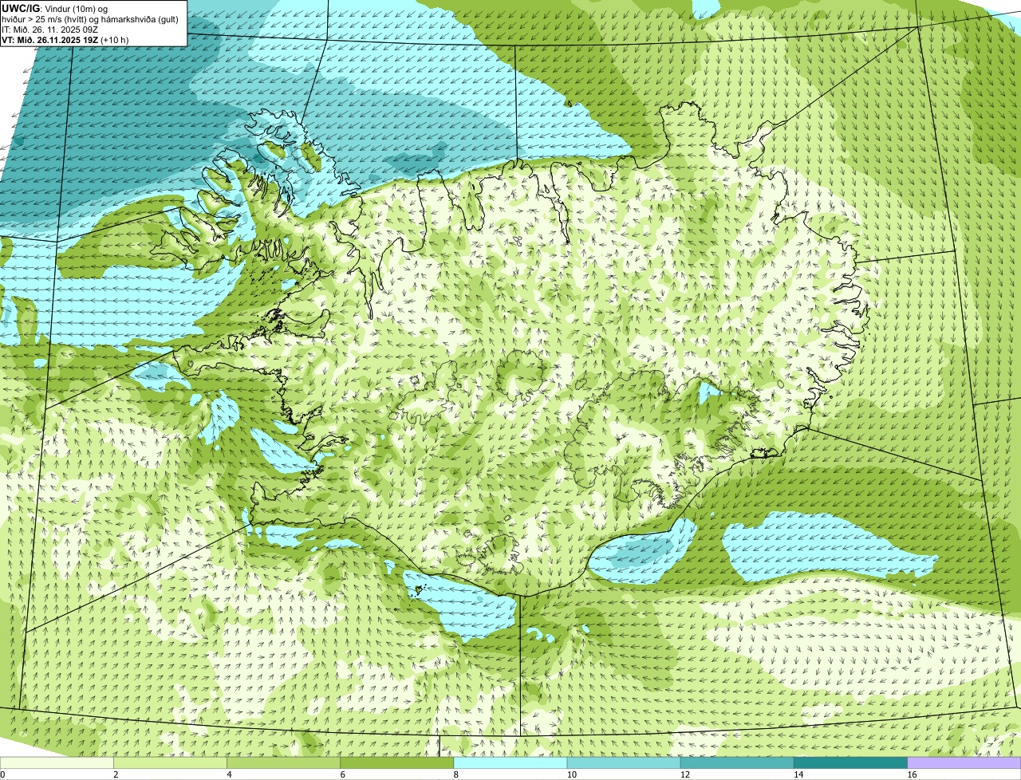
Task: Click the dark green 6–8 color bar segment
Action: tap(396, 763)
